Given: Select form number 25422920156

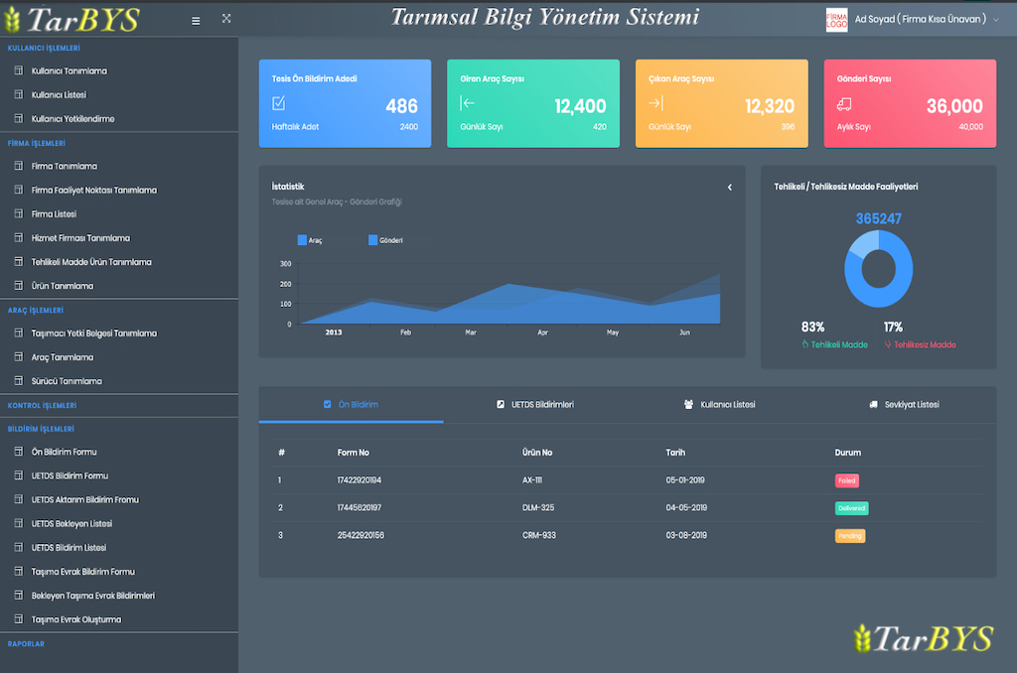Looking at the screenshot, I should 361,536.
